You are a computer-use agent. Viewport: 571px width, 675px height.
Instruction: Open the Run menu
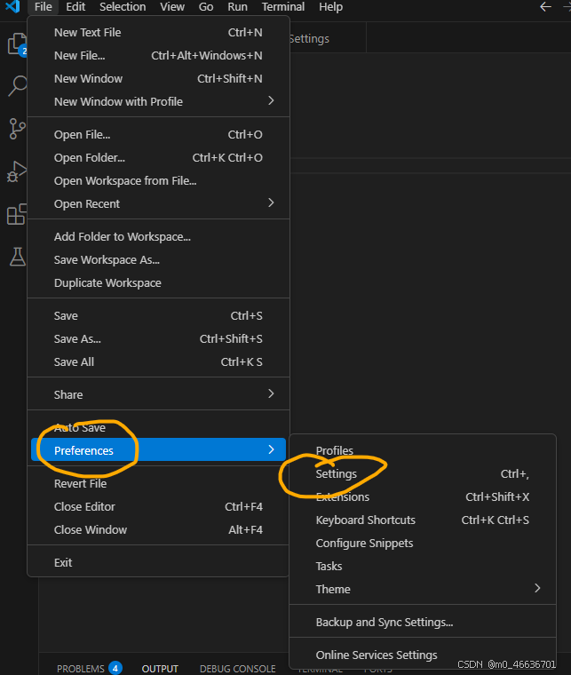[237, 7]
